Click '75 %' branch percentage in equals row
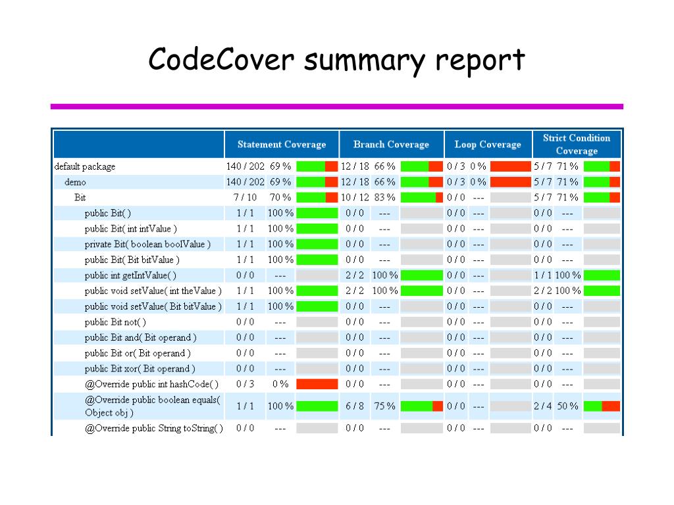The image size is (674, 505). pos(384,406)
